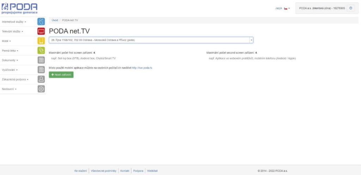Viewport: 361px width, 175px height.
Task: Click the Maximální počet first screen zařízení text
Action: coord(72,53)
